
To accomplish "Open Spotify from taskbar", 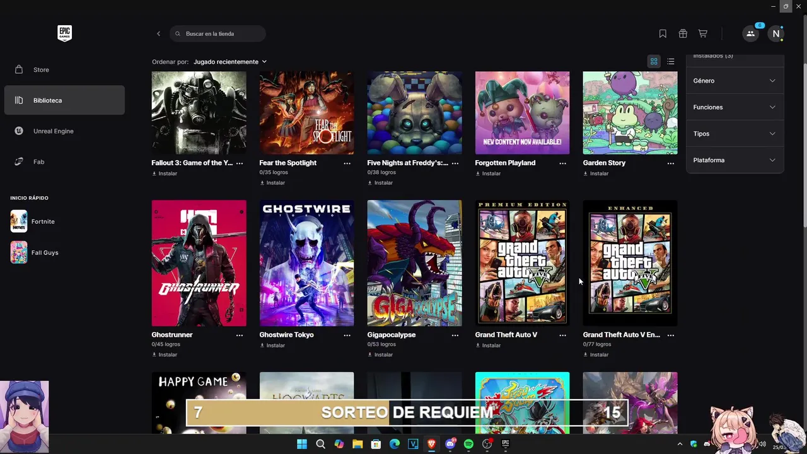I will click(468, 444).
